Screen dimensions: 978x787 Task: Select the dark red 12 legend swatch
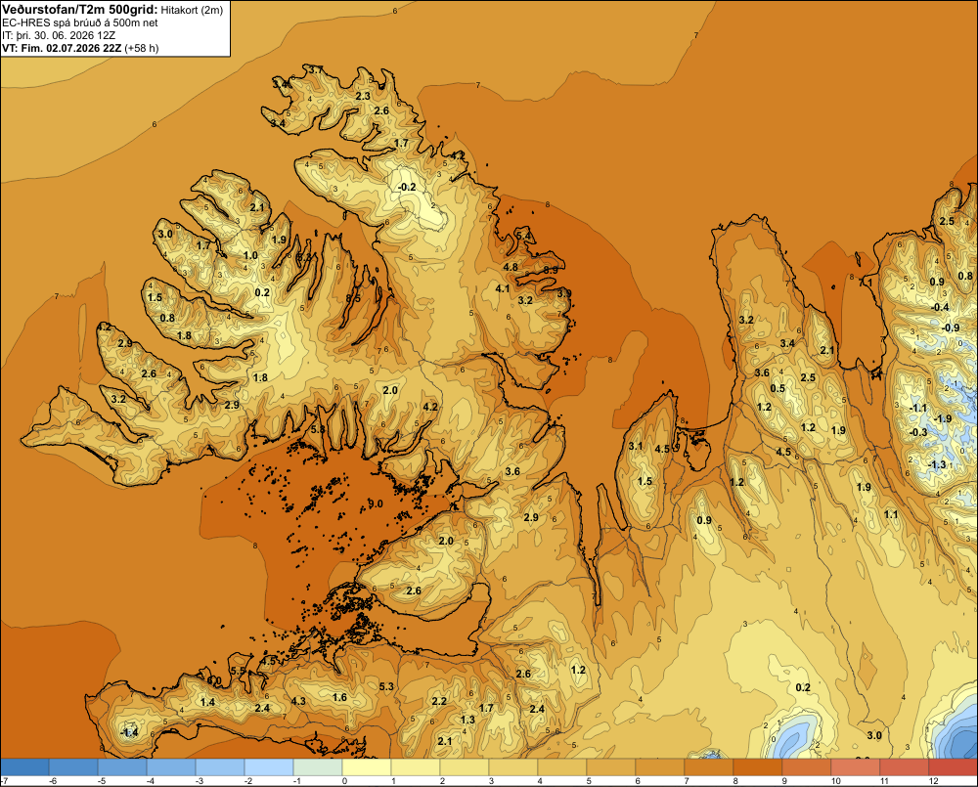tap(953, 767)
